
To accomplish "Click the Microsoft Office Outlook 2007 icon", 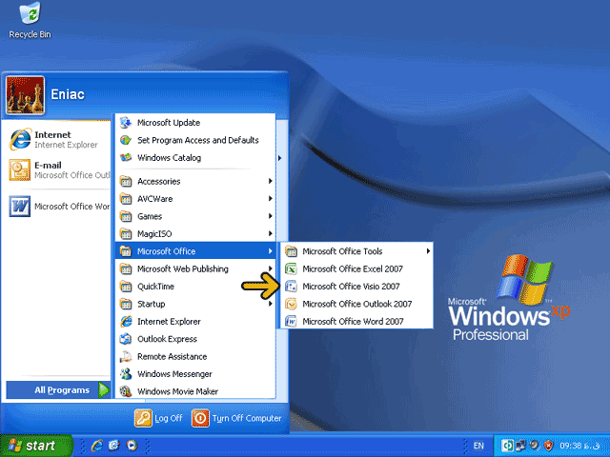I will (x=292, y=304).
